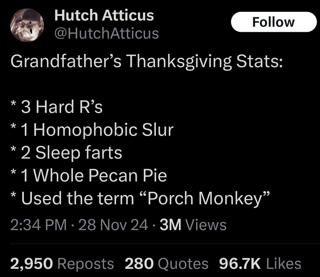The width and height of the screenshot is (320, 277).
Task: Click the 2 Sleep farts line
Action: [71, 153]
